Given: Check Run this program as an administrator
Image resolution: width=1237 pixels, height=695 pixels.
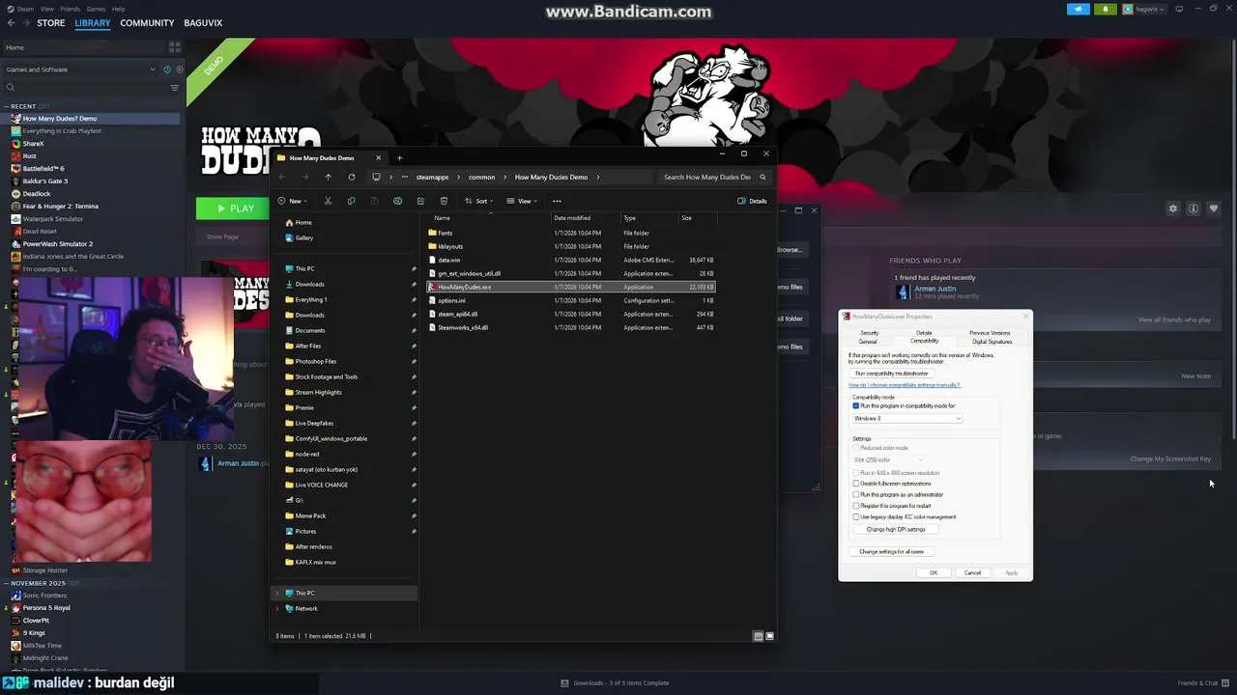Looking at the screenshot, I should 856,494.
